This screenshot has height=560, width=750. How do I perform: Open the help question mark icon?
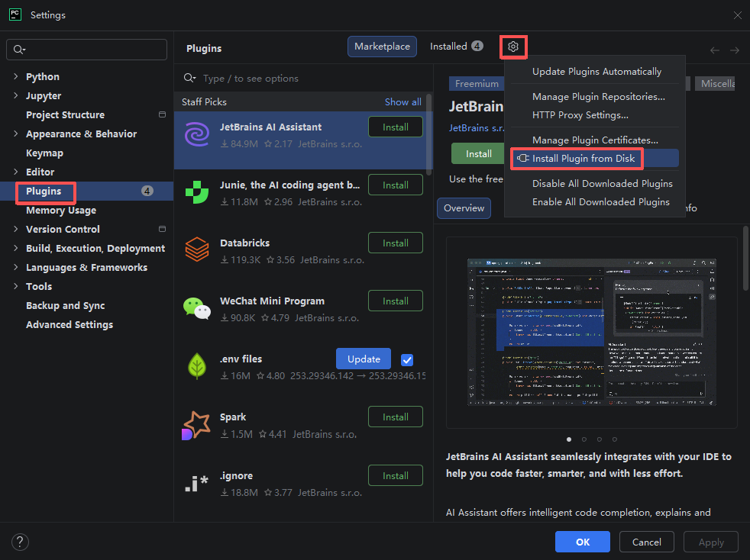click(x=20, y=542)
